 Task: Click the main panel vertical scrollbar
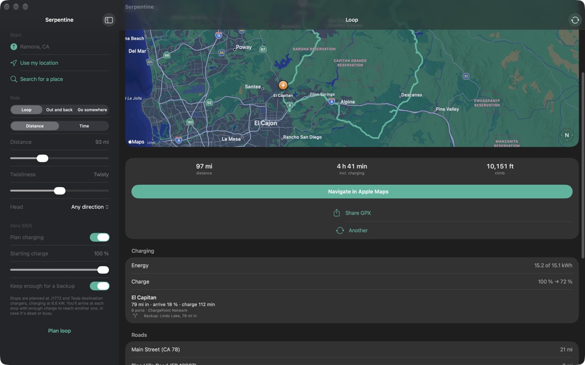[x=583, y=165]
